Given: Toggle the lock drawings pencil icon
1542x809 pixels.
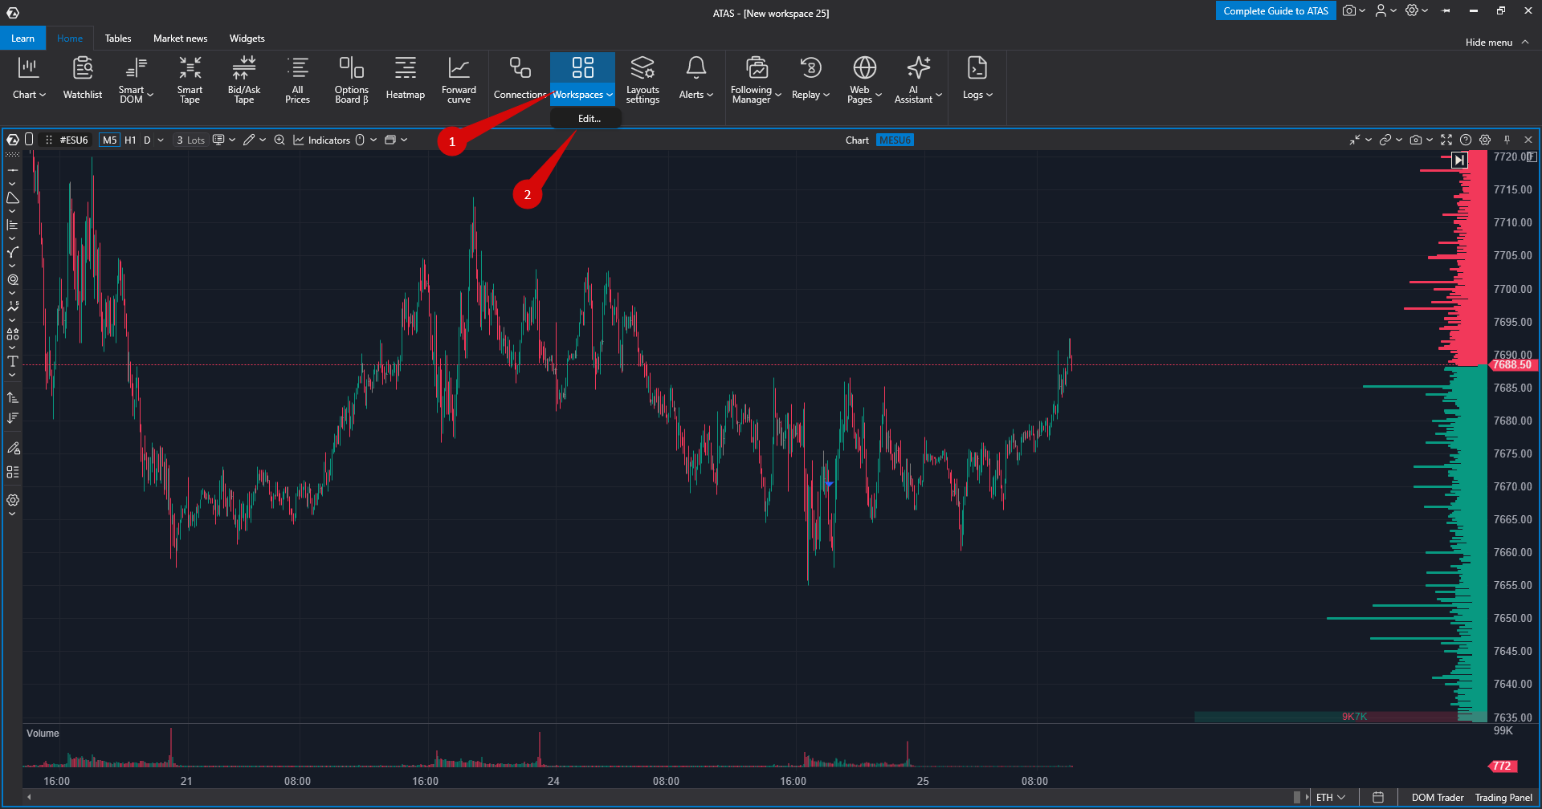Looking at the screenshot, I should click(13, 448).
